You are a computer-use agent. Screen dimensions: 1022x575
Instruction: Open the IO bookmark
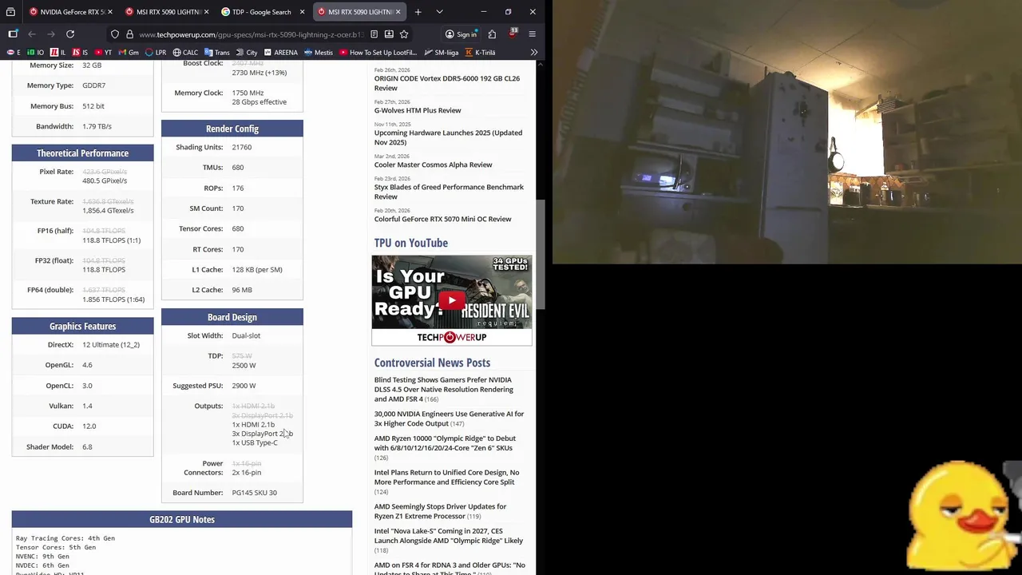[36, 53]
